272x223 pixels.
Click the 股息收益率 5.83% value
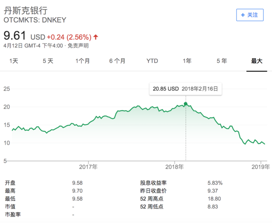click(x=215, y=183)
